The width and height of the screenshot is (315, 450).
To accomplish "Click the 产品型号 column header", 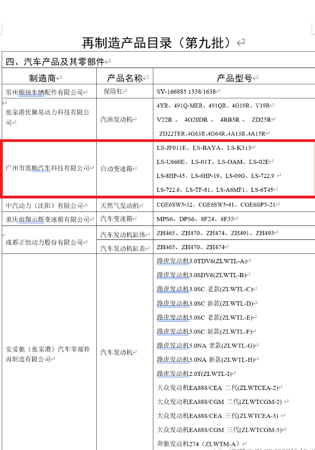I will pyautogui.click(x=235, y=78).
